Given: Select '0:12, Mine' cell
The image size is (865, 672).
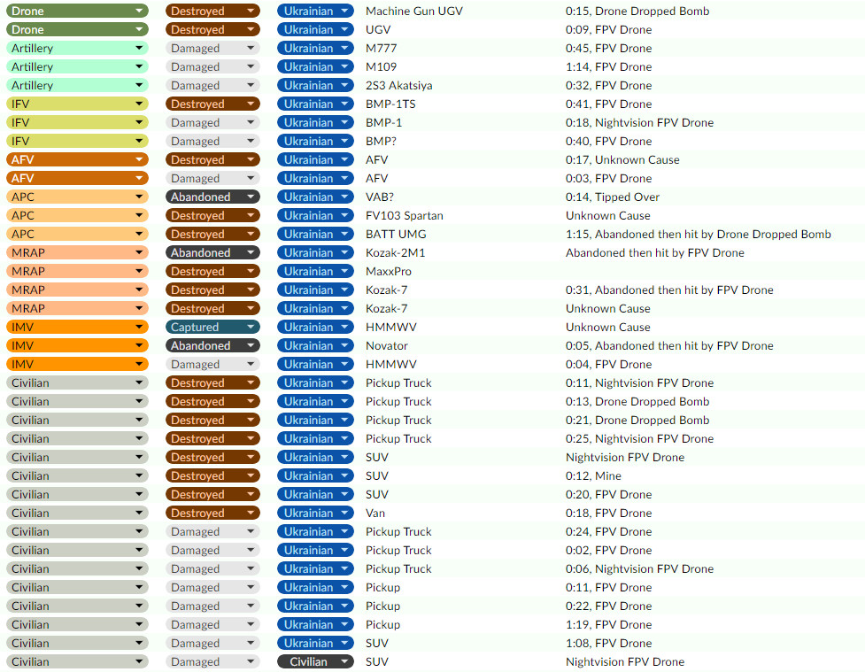Looking at the screenshot, I should tap(593, 475).
